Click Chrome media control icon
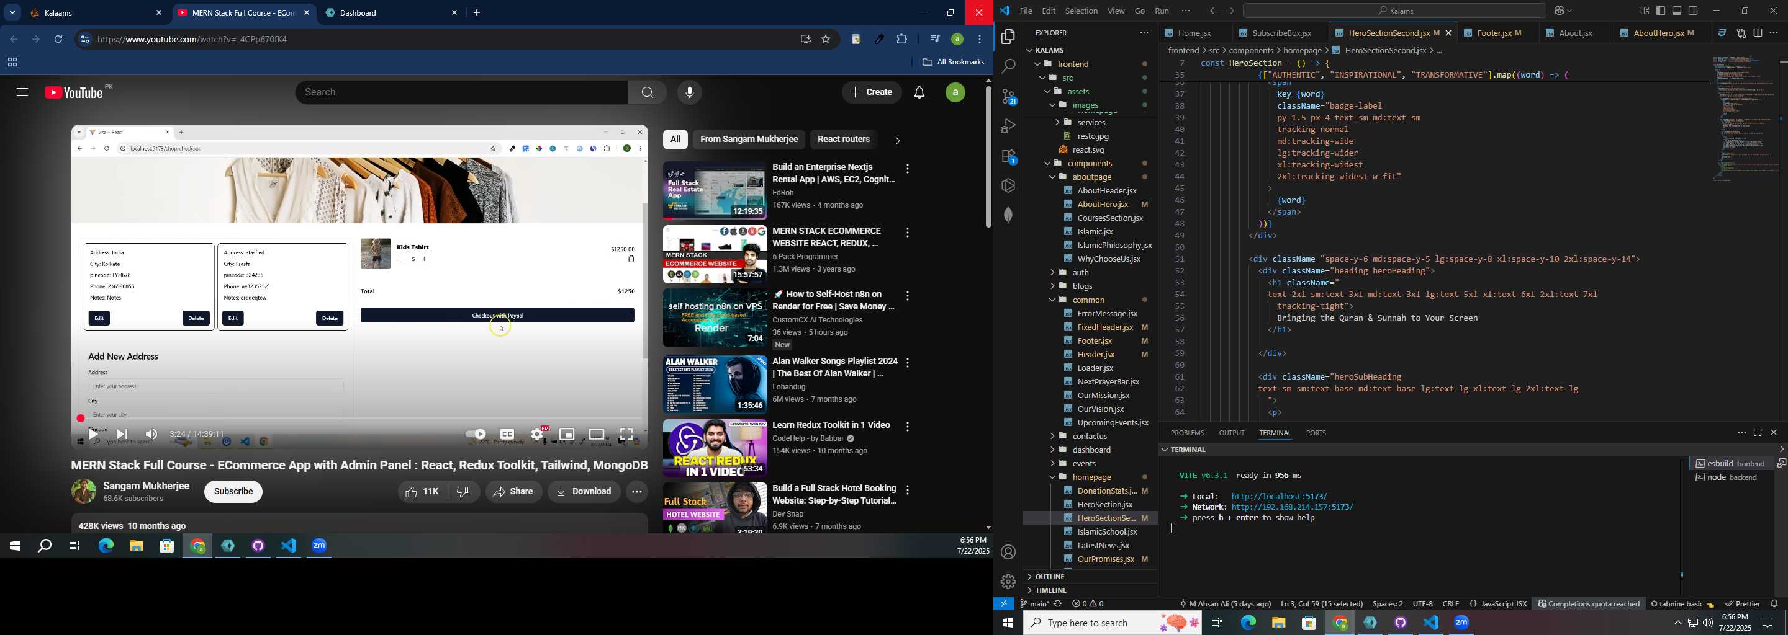Image resolution: width=1788 pixels, height=635 pixels. [934, 40]
